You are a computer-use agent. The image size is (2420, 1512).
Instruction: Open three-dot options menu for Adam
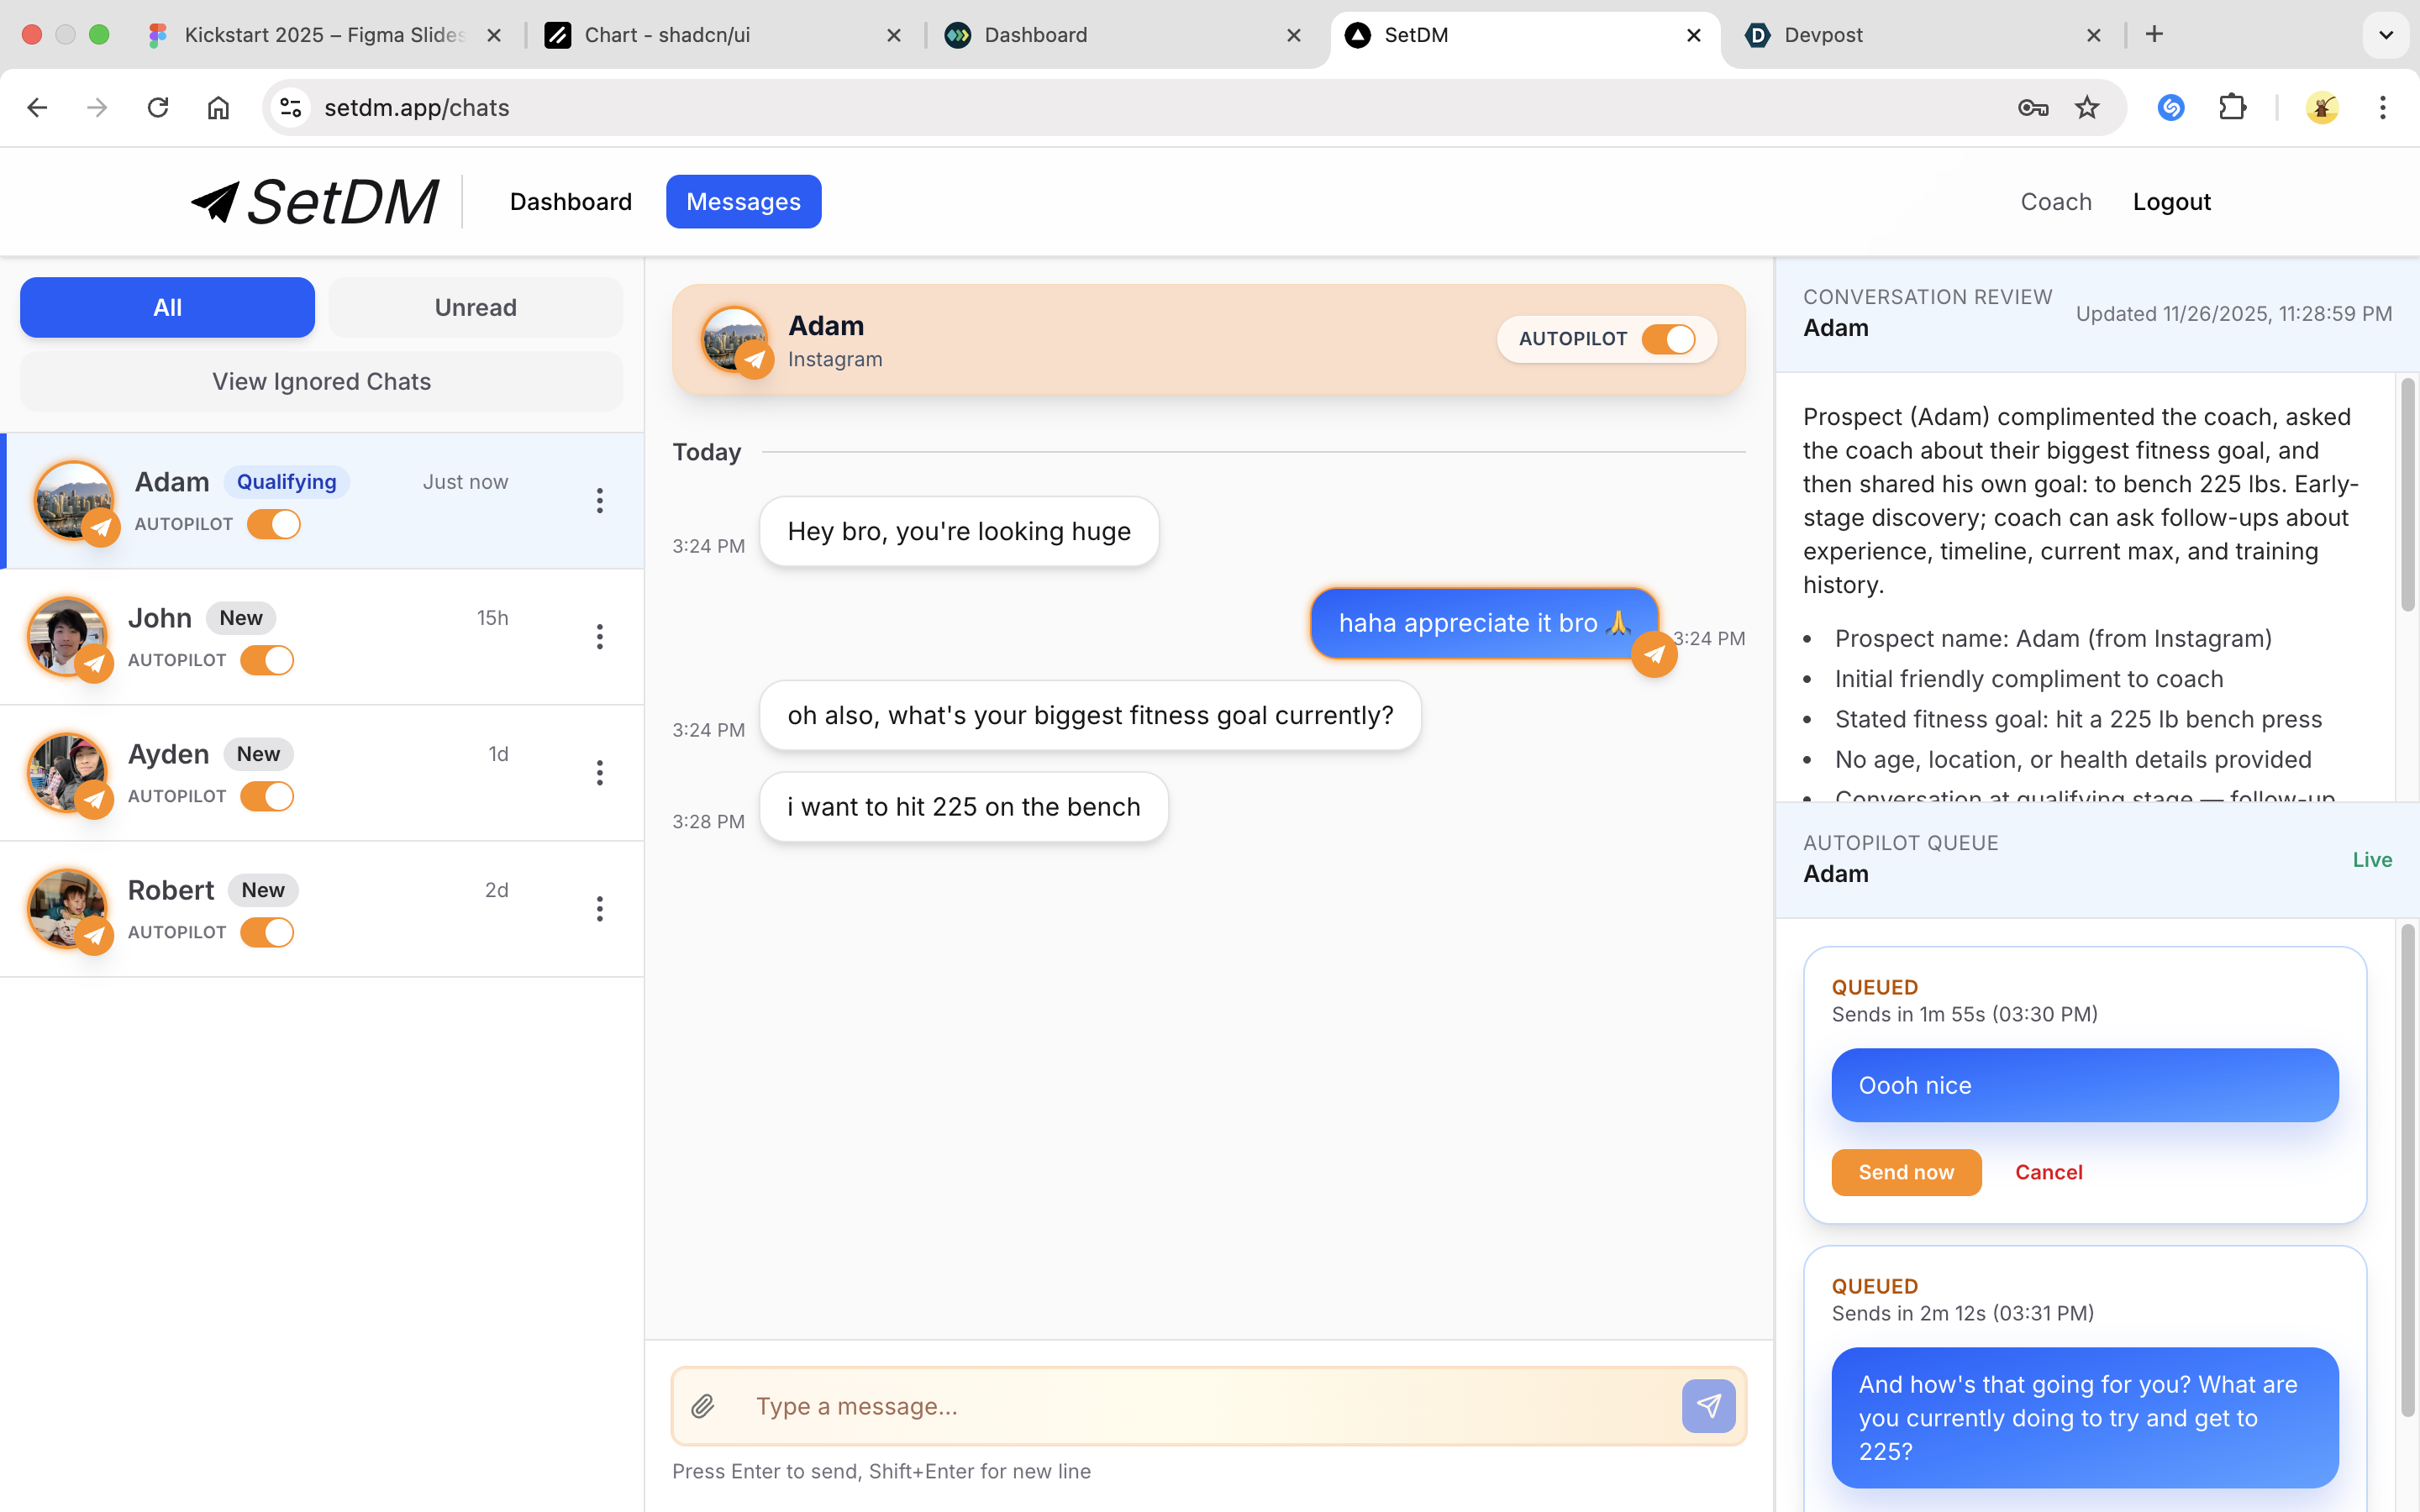(600, 501)
